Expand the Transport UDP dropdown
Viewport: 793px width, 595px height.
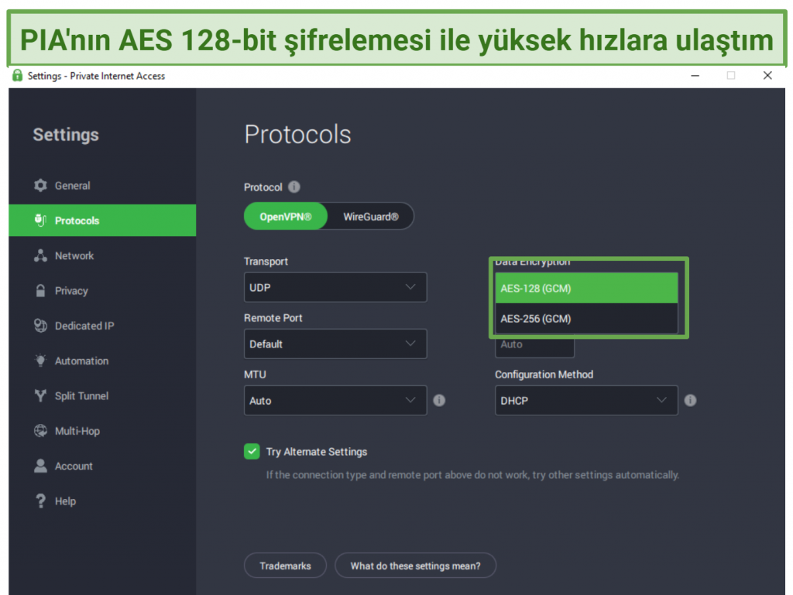click(335, 288)
